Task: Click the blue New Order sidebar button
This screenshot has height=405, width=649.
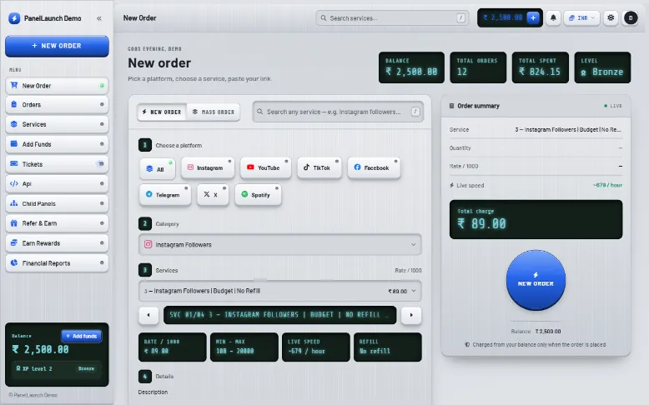Action: tap(57, 46)
